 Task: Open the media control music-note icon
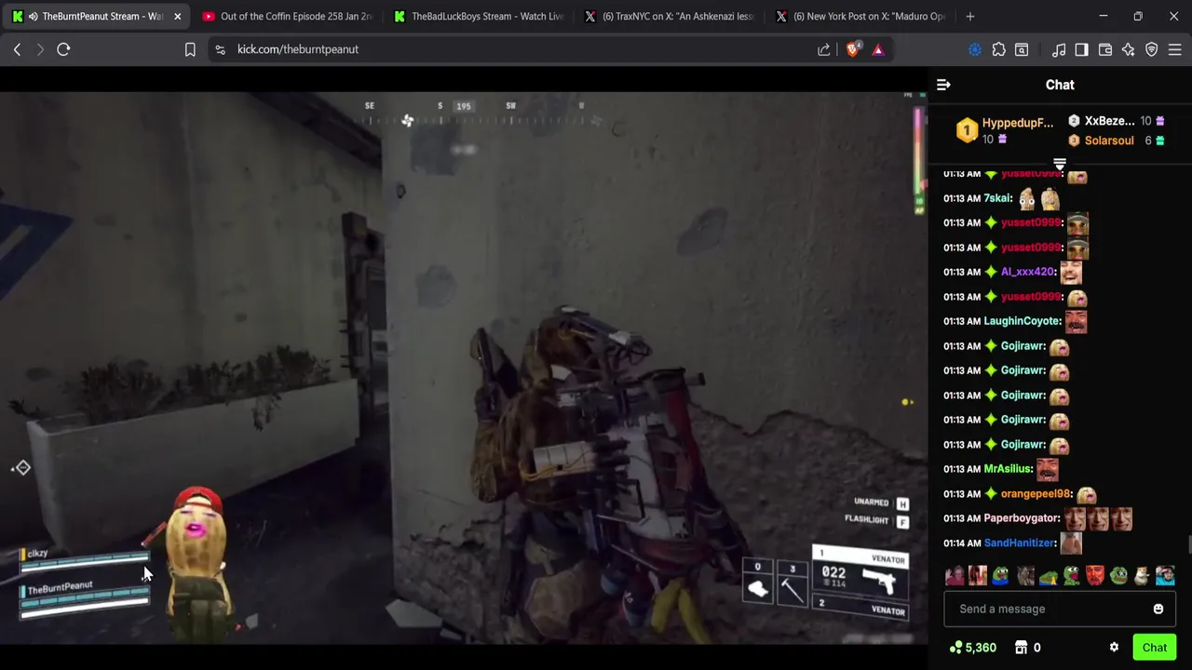point(1059,49)
